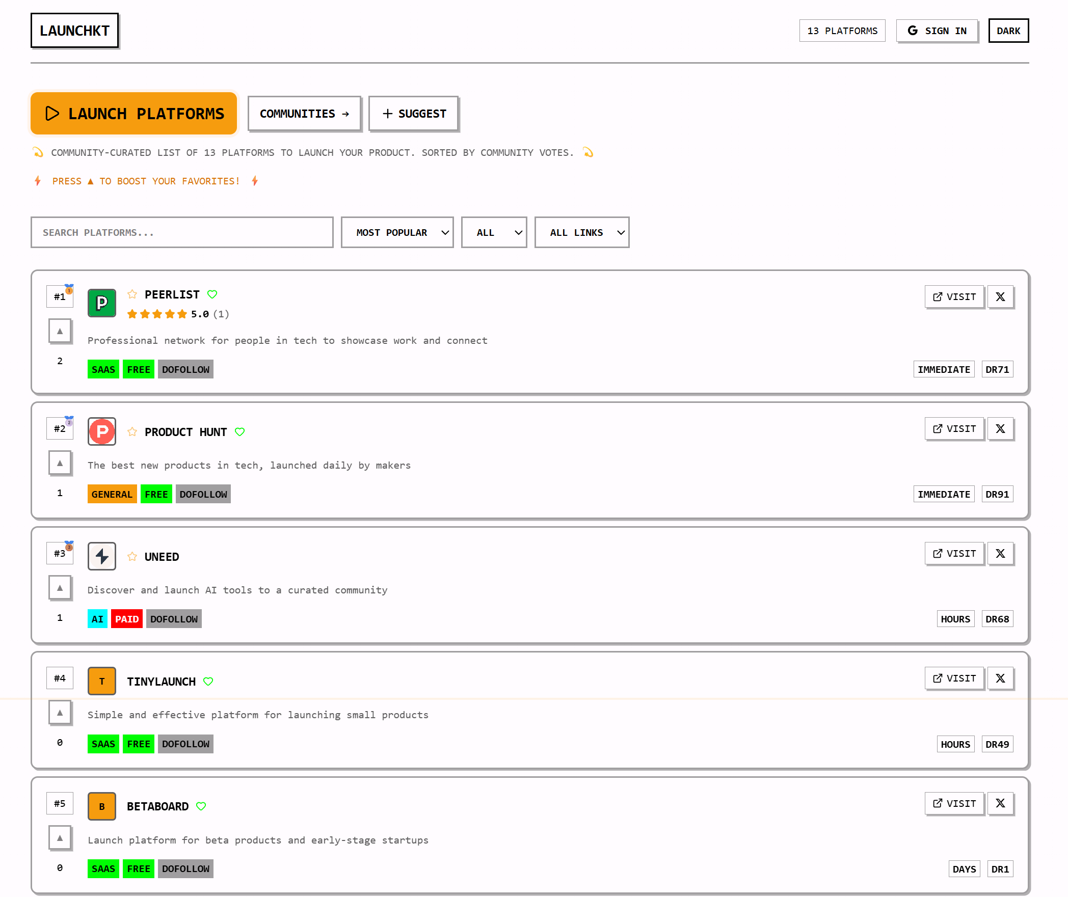Screen dimensions: 1068x897
Task: Click the AI tag on Uneed
Action: click(x=97, y=619)
